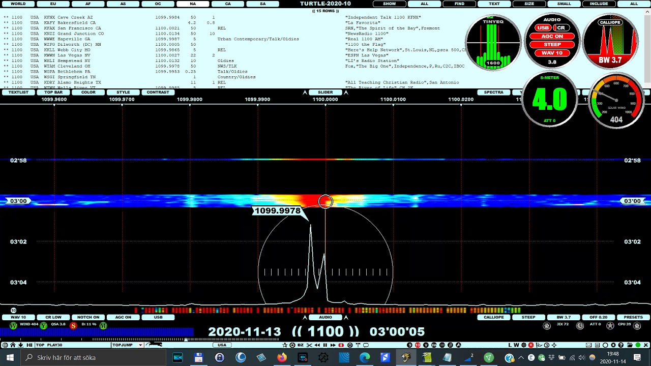Select the NA region tab
The image size is (651, 366).
193,4
